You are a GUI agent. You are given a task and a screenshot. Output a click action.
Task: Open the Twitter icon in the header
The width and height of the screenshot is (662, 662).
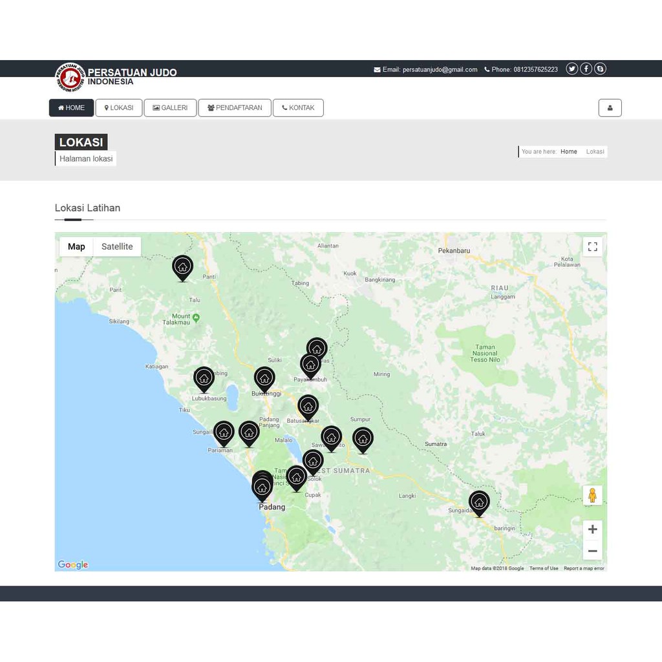[571, 69]
